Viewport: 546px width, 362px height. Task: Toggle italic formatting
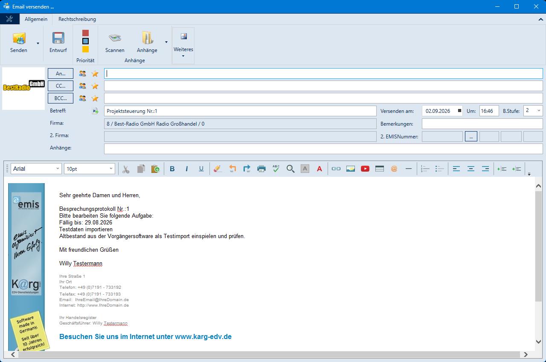[187, 169]
